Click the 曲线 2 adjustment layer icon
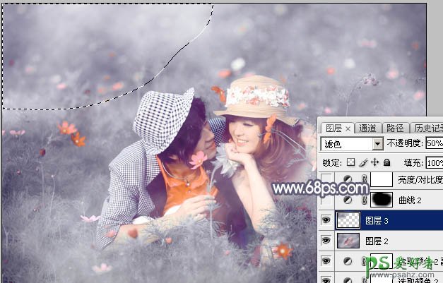This screenshot has height=283, width=443. click(x=348, y=200)
